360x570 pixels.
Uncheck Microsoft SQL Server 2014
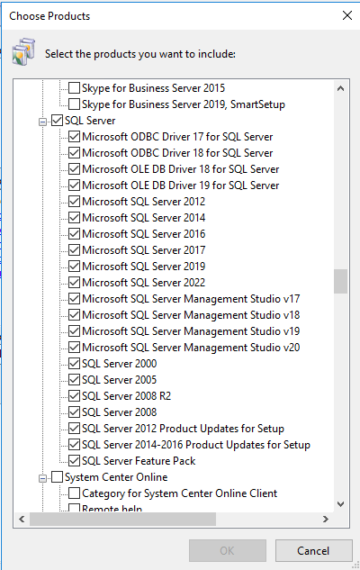pos(74,218)
